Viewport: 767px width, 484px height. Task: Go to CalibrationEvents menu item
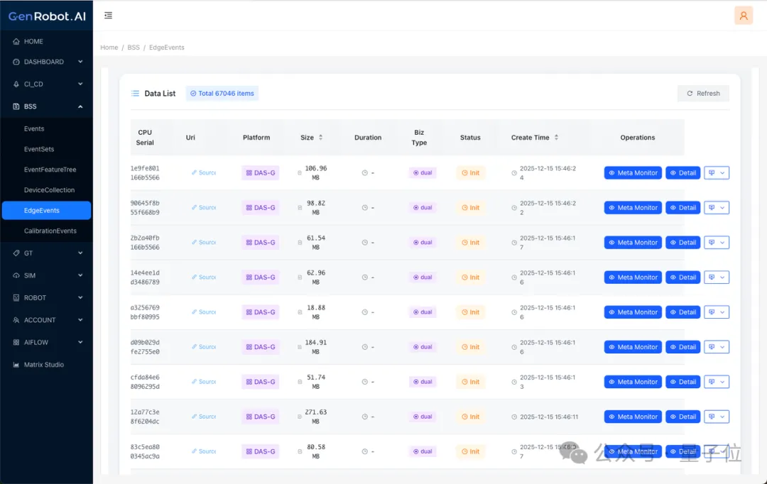[50, 231]
